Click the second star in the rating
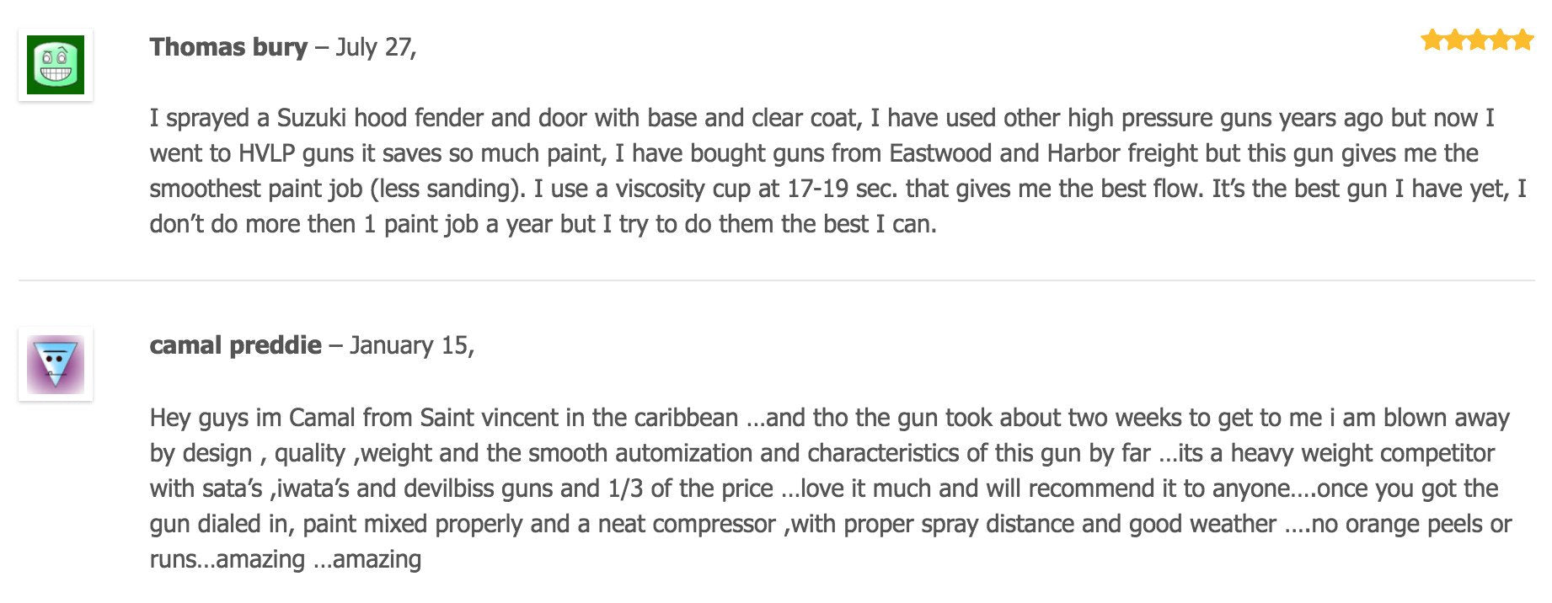1552x603 pixels. tap(1454, 40)
